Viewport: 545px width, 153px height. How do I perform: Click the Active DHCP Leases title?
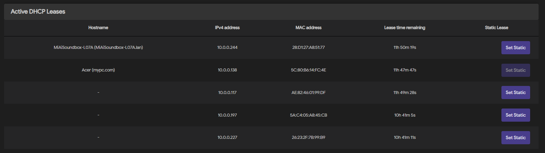tap(38, 11)
